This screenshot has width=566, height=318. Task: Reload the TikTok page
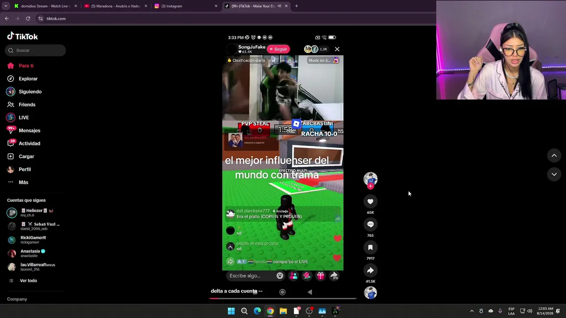pyautogui.click(x=28, y=19)
